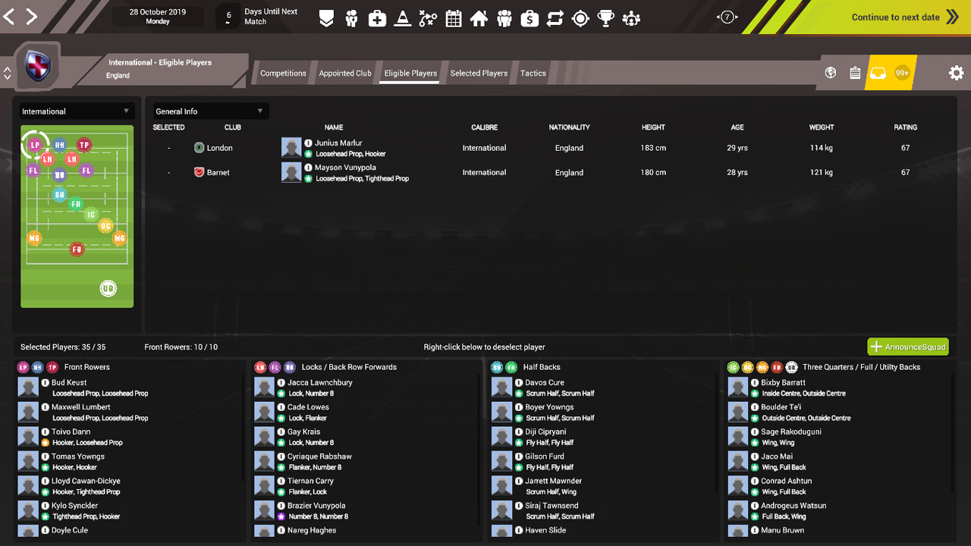
Task: View the calendar schedule icon
Action: click(x=453, y=17)
